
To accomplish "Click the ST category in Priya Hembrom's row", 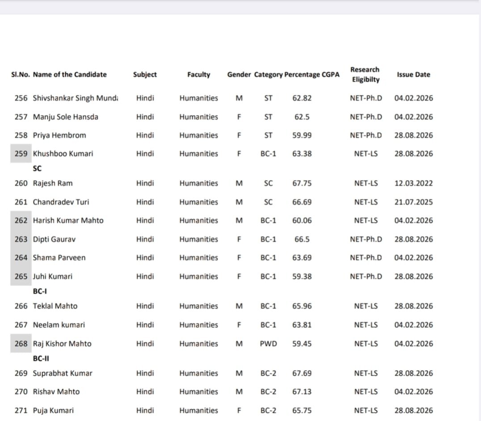I will coord(268,135).
